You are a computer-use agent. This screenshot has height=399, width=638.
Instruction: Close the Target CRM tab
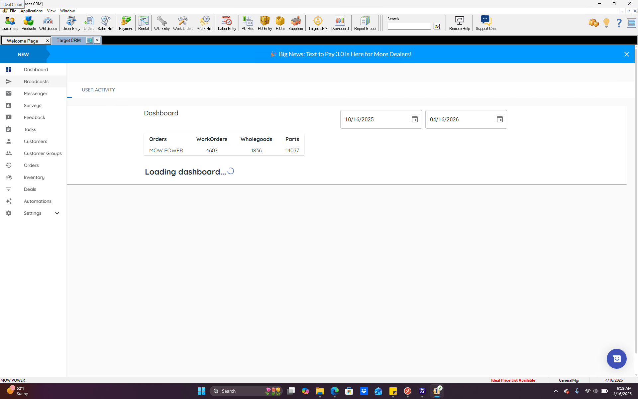(x=97, y=40)
